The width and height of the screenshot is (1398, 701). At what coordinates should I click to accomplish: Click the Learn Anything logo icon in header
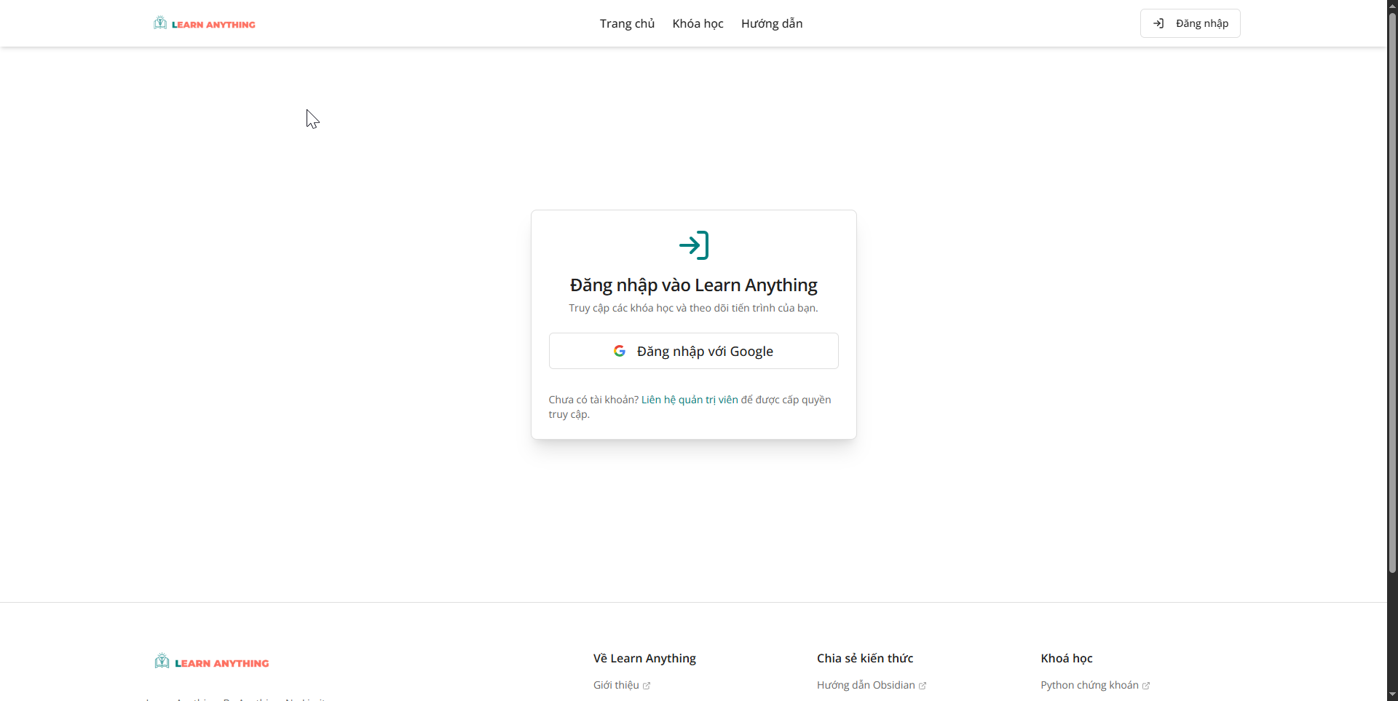coord(160,23)
